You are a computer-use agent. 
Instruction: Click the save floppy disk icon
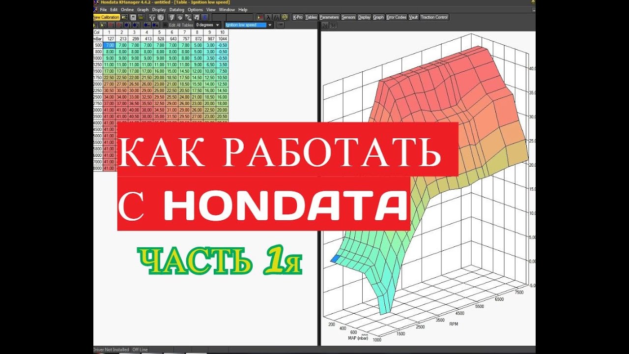(x=133, y=17)
